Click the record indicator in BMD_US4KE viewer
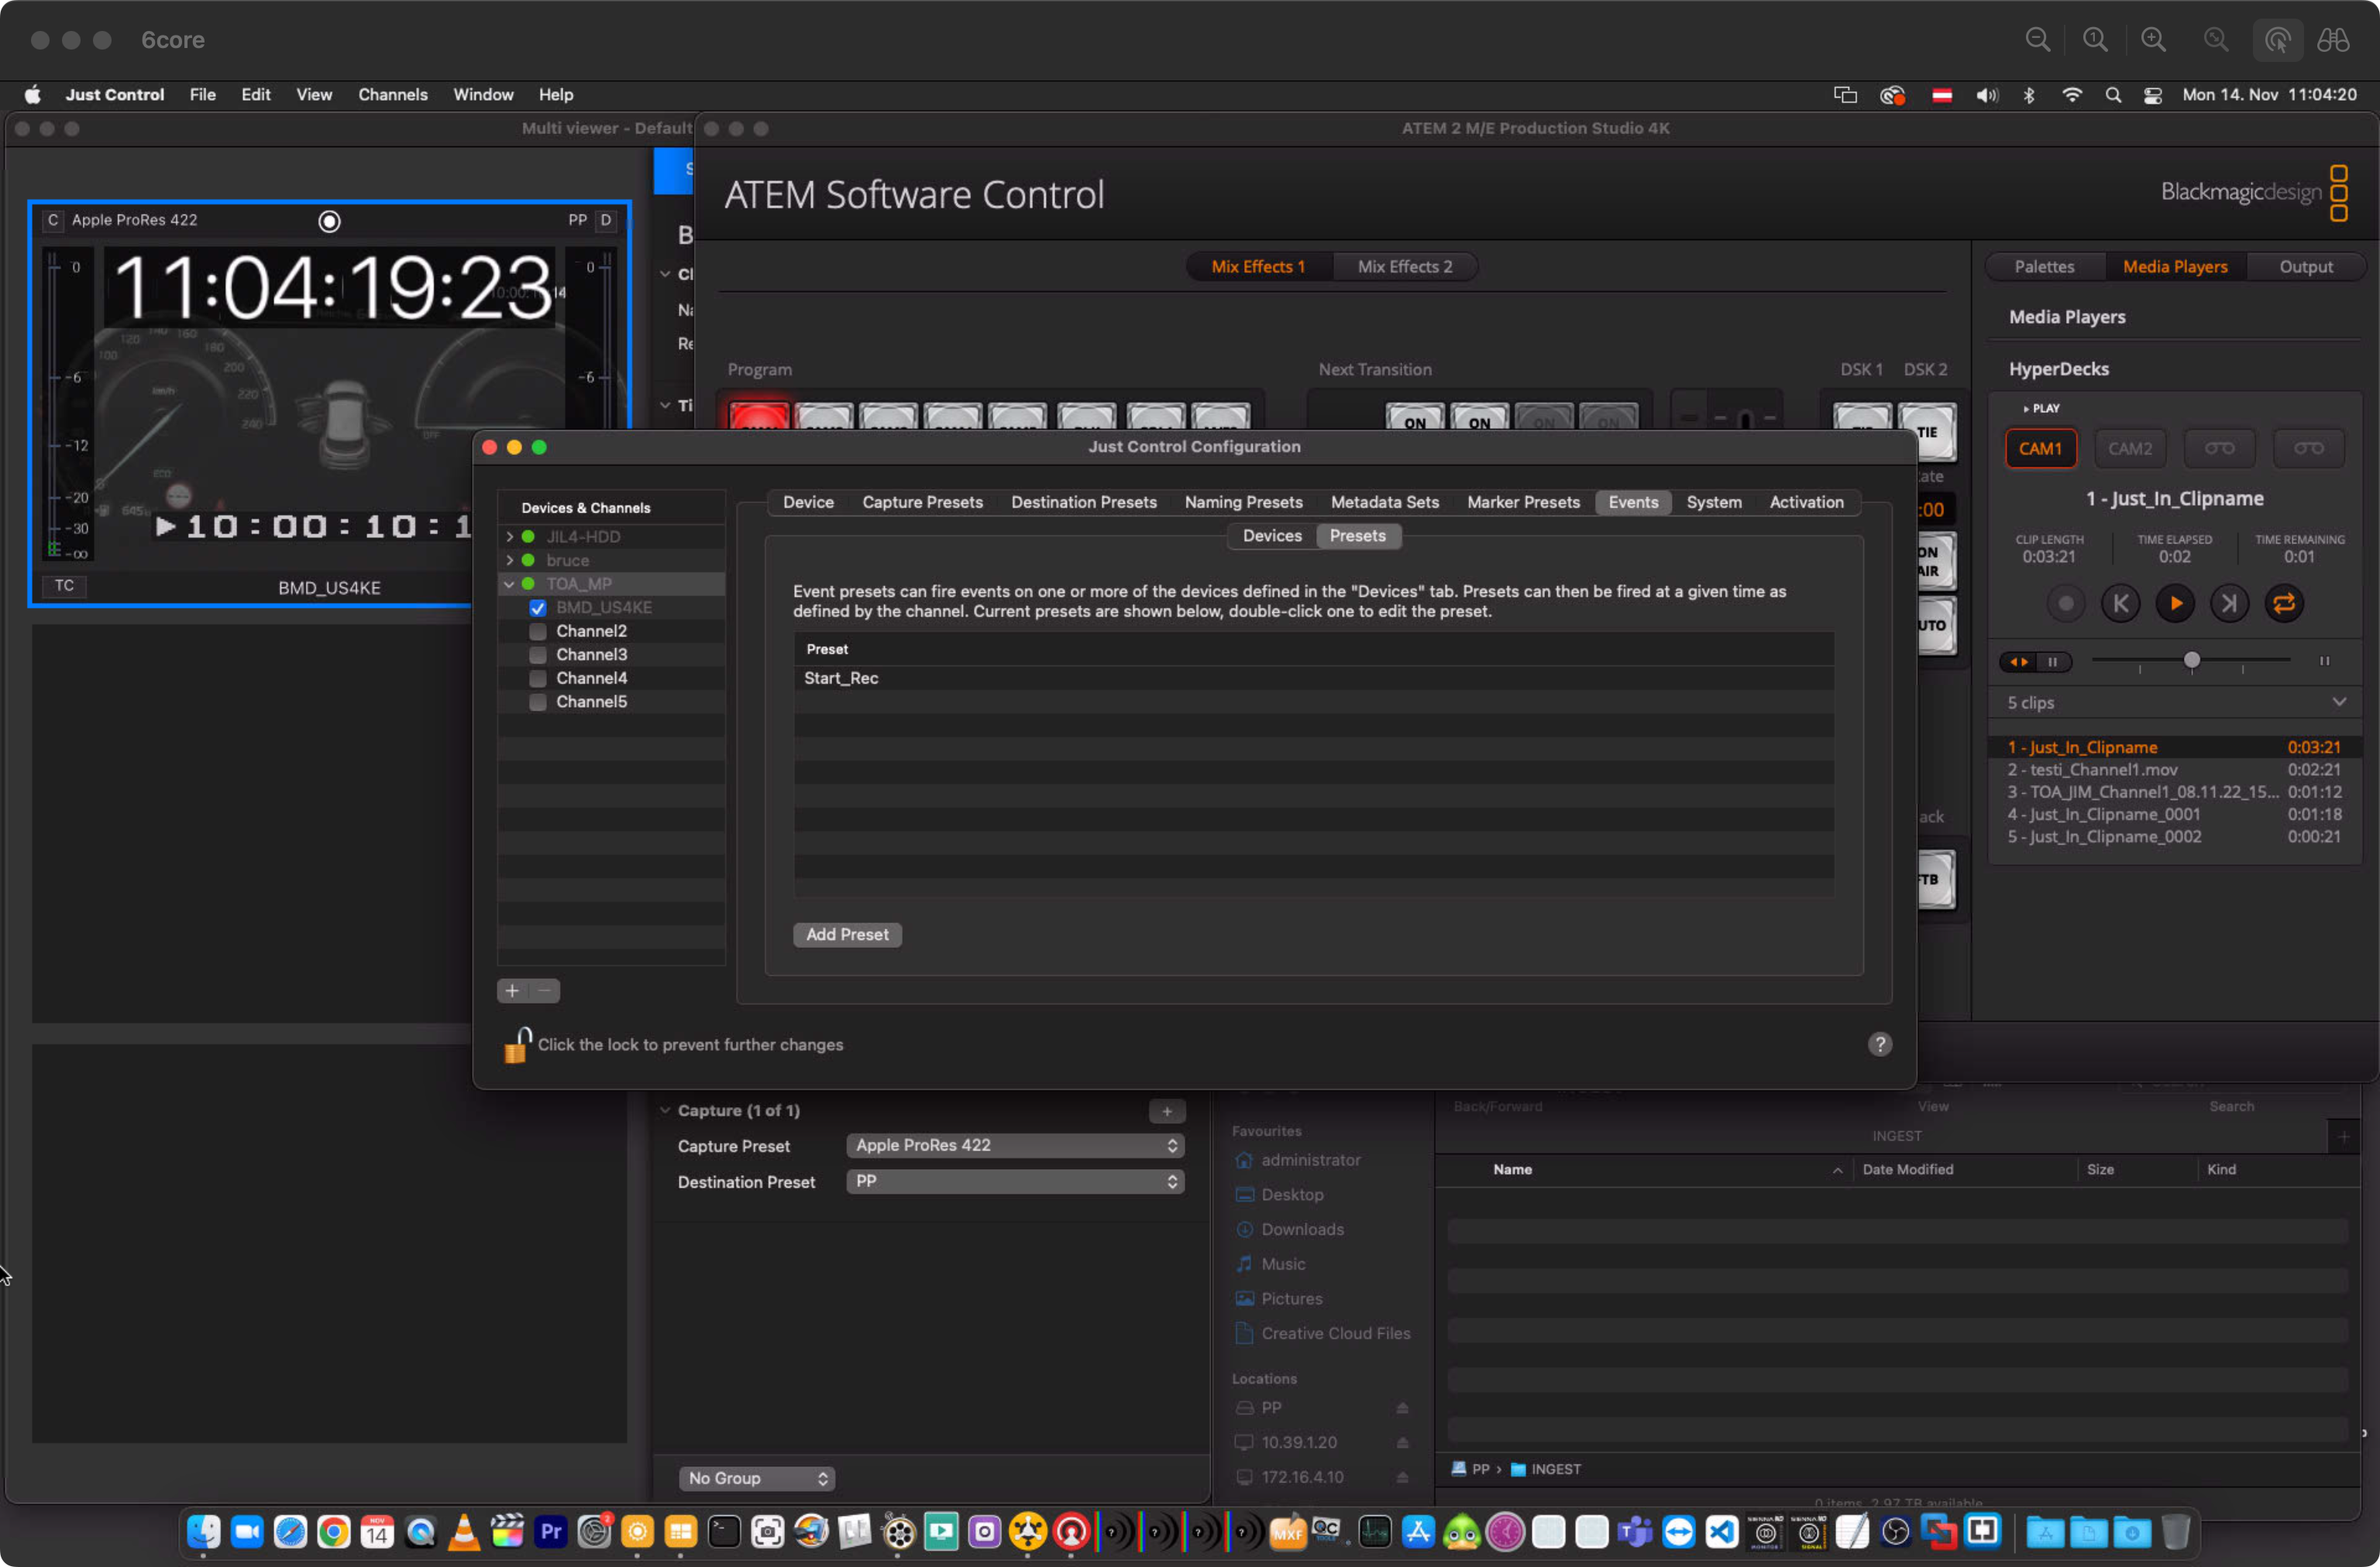Viewport: 2380px width, 1567px height. [329, 221]
